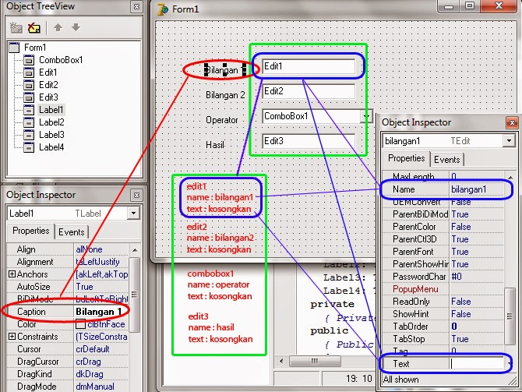This screenshot has height=392, width=522.
Task: Select the Bilangan 2 label on Form1
Action: (225, 95)
